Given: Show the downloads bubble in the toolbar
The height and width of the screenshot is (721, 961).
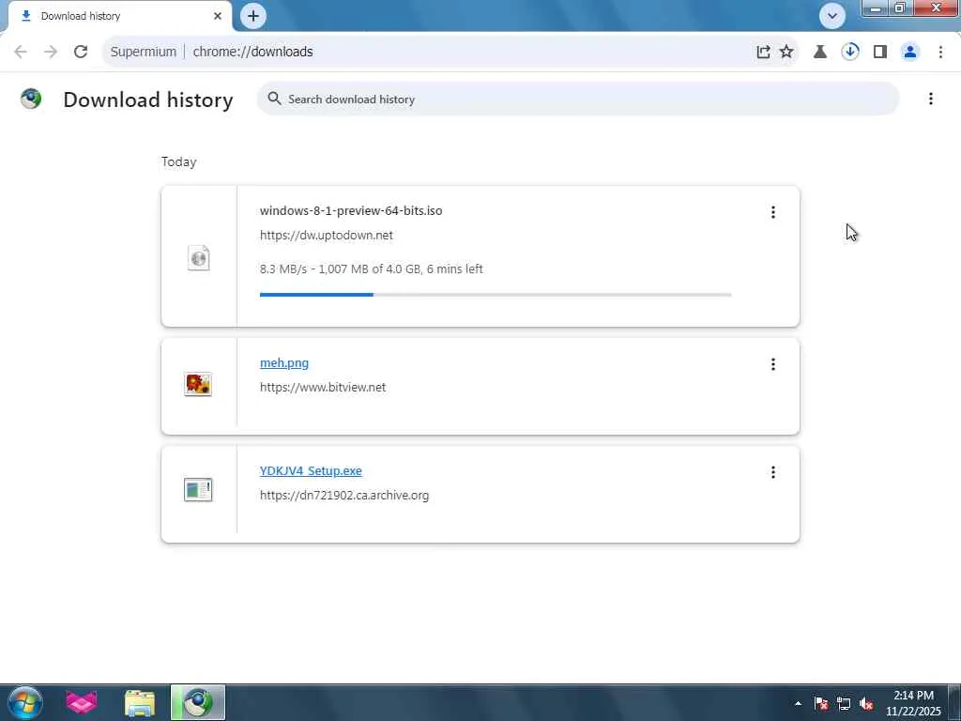Looking at the screenshot, I should click(x=849, y=52).
